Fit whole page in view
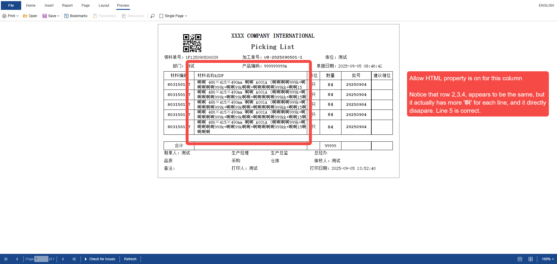The width and height of the screenshot is (557, 264). click(x=530, y=259)
